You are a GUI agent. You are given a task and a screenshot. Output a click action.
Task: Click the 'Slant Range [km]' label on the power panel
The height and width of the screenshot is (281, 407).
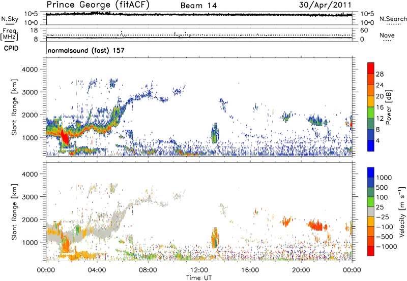(14, 108)
